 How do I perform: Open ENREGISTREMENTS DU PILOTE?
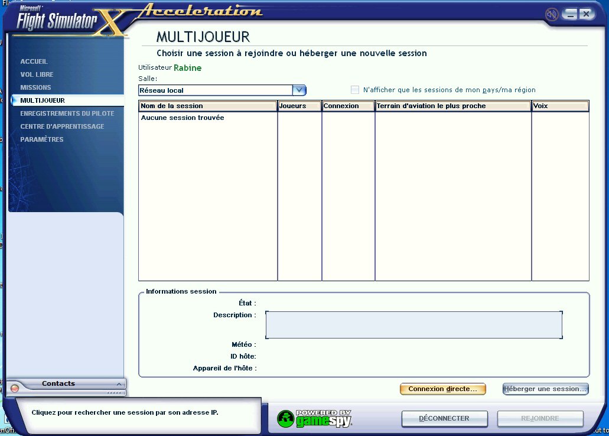pyautogui.click(x=67, y=113)
